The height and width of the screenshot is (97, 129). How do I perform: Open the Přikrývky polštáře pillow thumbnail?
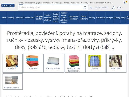pyautogui.click(x=53, y=61)
